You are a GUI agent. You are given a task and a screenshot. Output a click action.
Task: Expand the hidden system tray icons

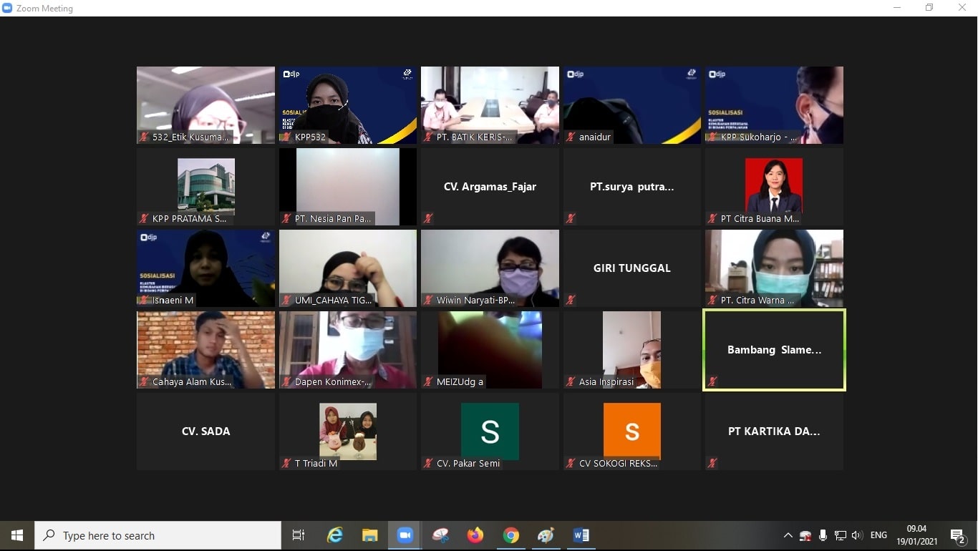coord(788,535)
